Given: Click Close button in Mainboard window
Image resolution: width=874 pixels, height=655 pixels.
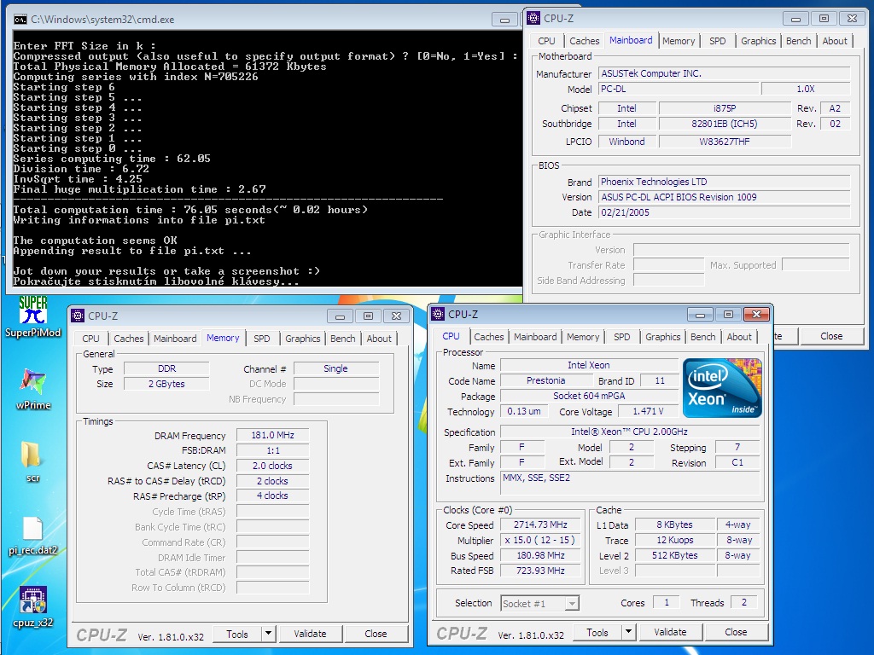Looking at the screenshot, I should point(831,336).
